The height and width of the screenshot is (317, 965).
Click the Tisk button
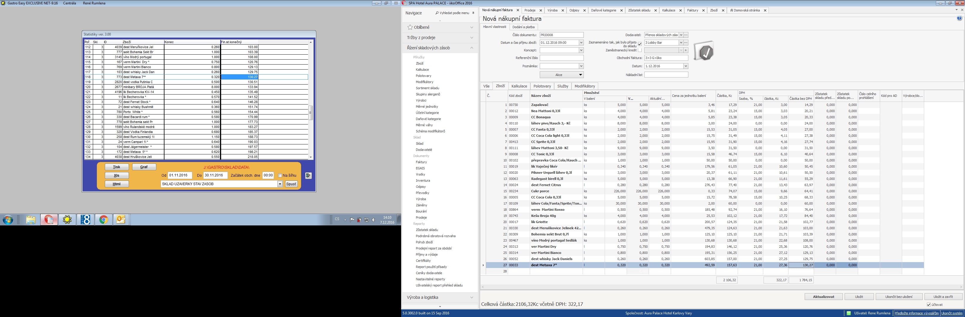pos(117,167)
